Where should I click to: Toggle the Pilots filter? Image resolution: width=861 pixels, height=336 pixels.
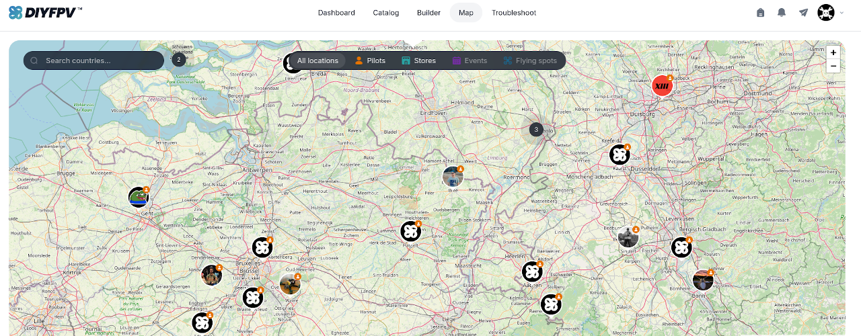(x=370, y=60)
